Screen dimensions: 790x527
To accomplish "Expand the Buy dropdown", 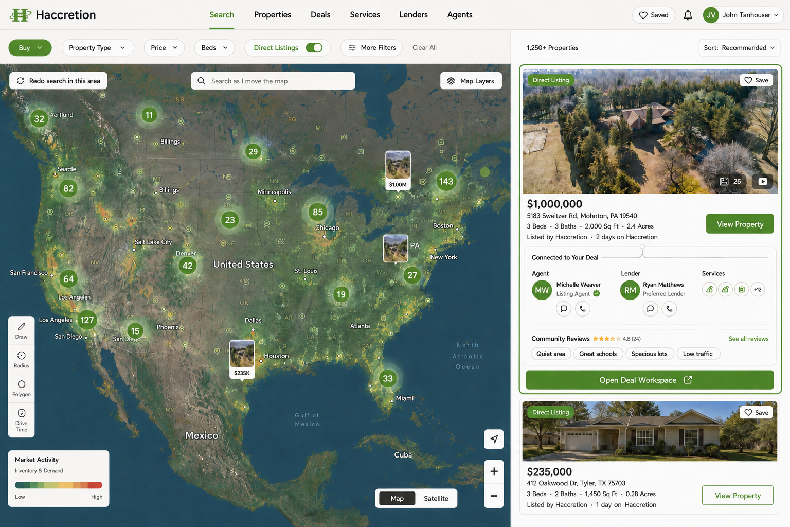I will (x=30, y=47).
